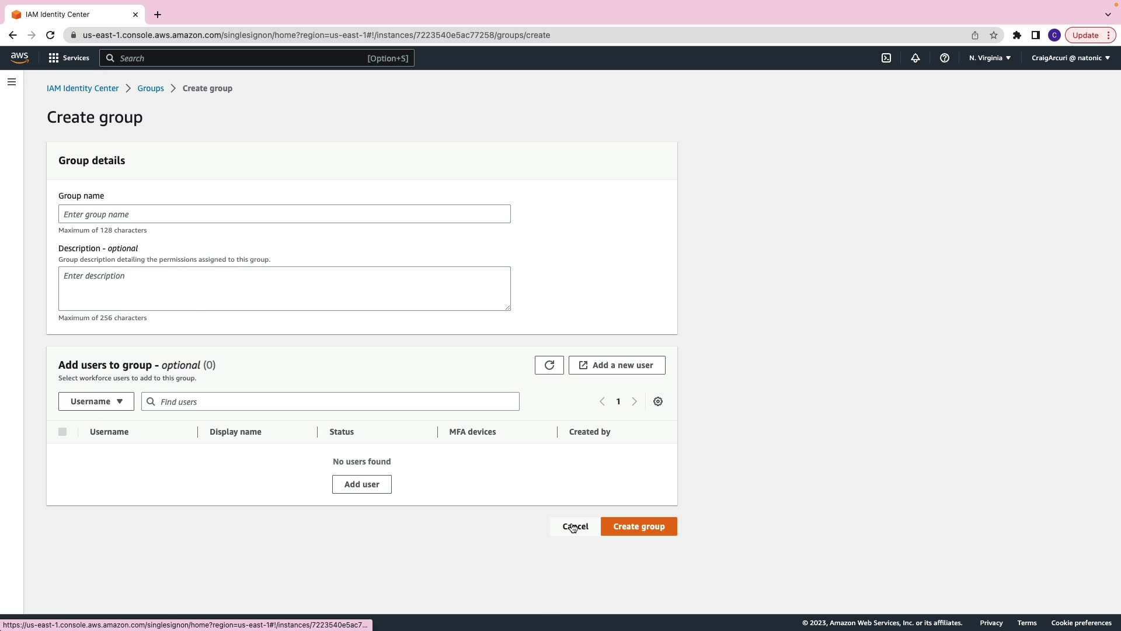Expand the CraigArcuri account menu
The height and width of the screenshot is (631, 1121).
[x=1070, y=58]
